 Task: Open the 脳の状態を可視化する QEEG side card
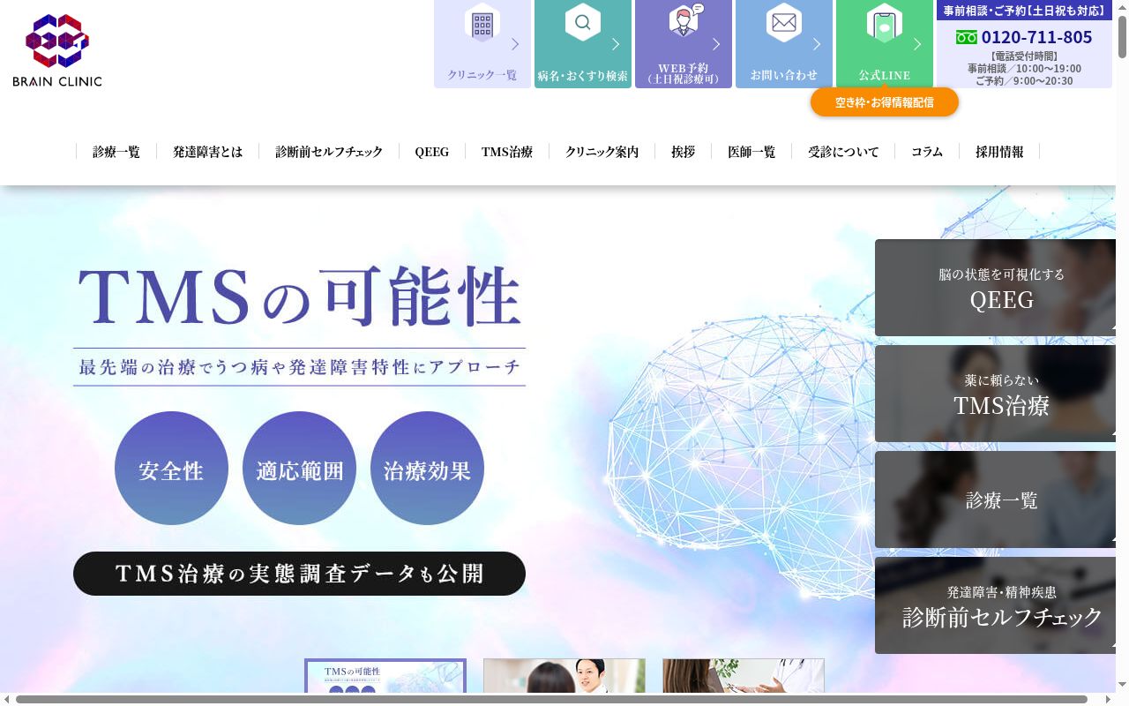tap(995, 288)
